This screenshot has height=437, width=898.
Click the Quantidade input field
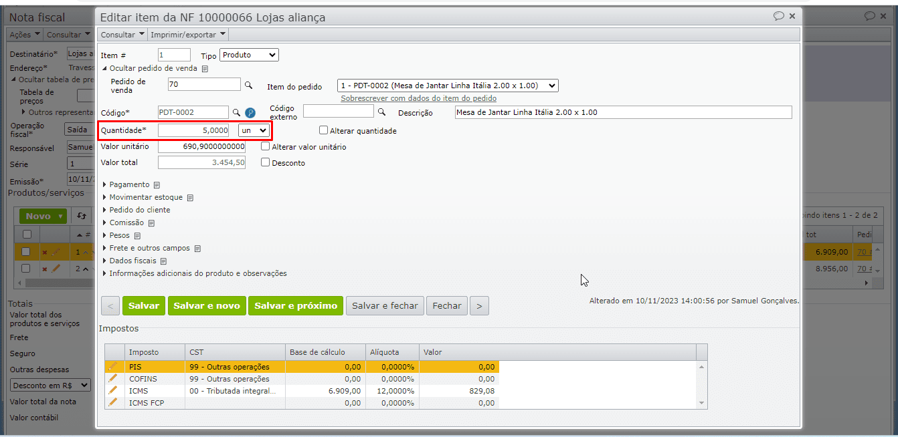(x=194, y=130)
